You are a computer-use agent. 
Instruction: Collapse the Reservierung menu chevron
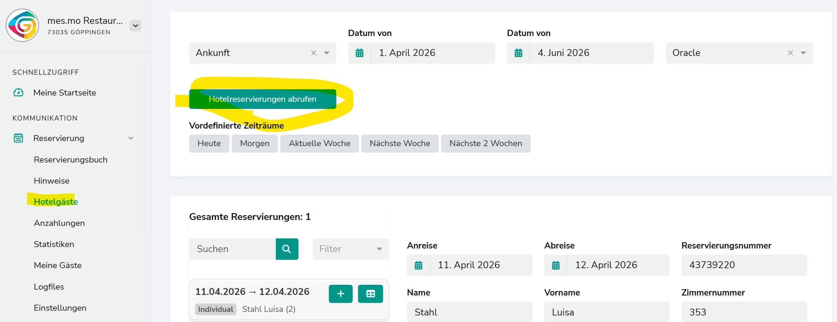pyautogui.click(x=131, y=138)
